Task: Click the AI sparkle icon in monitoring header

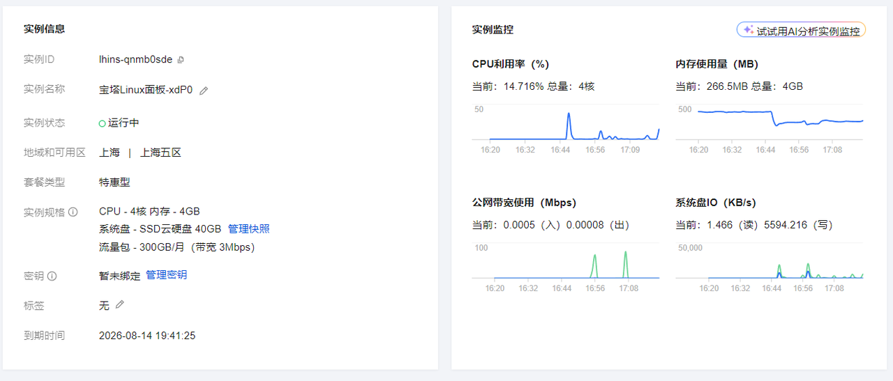Action: click(x=748, y=30)
